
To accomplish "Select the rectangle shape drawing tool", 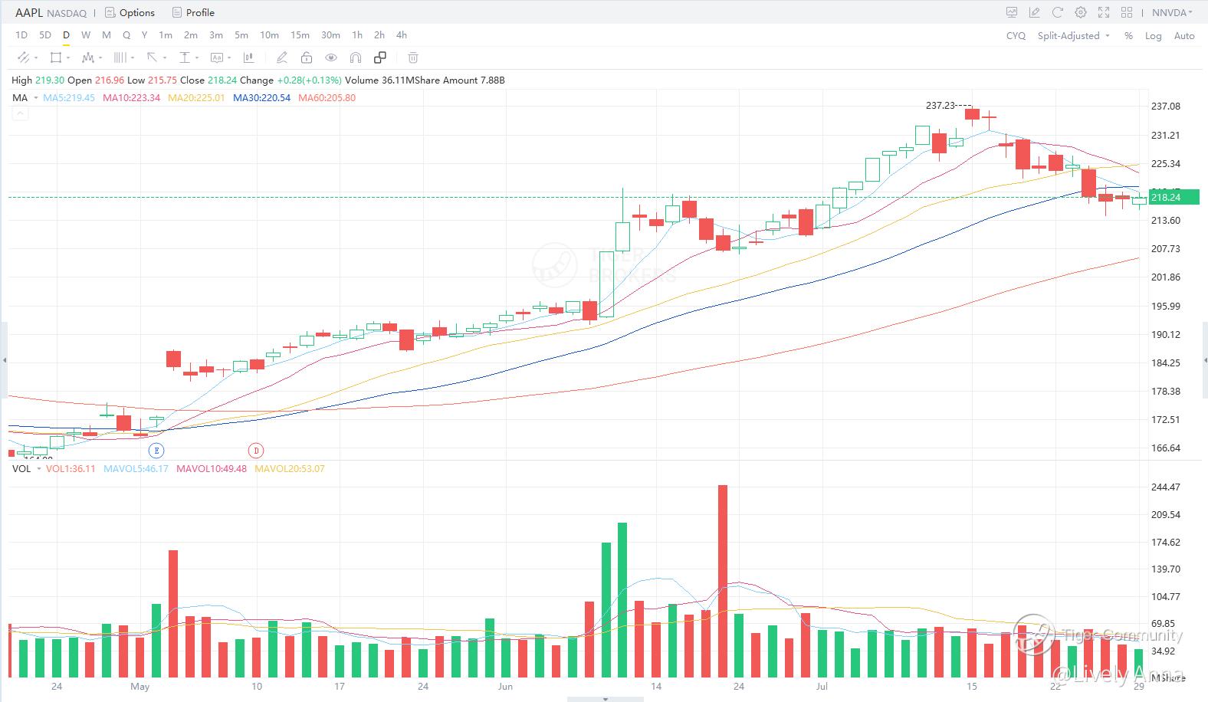I will tap(55, 57).
